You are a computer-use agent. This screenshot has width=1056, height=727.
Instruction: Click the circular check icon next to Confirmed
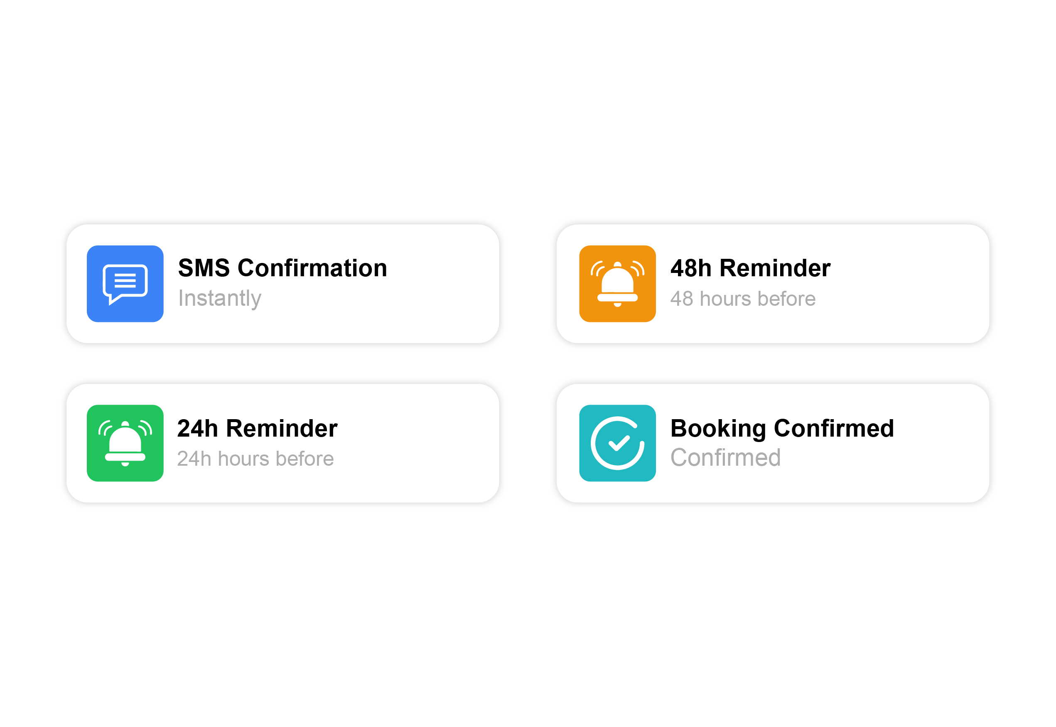(617, 443)
